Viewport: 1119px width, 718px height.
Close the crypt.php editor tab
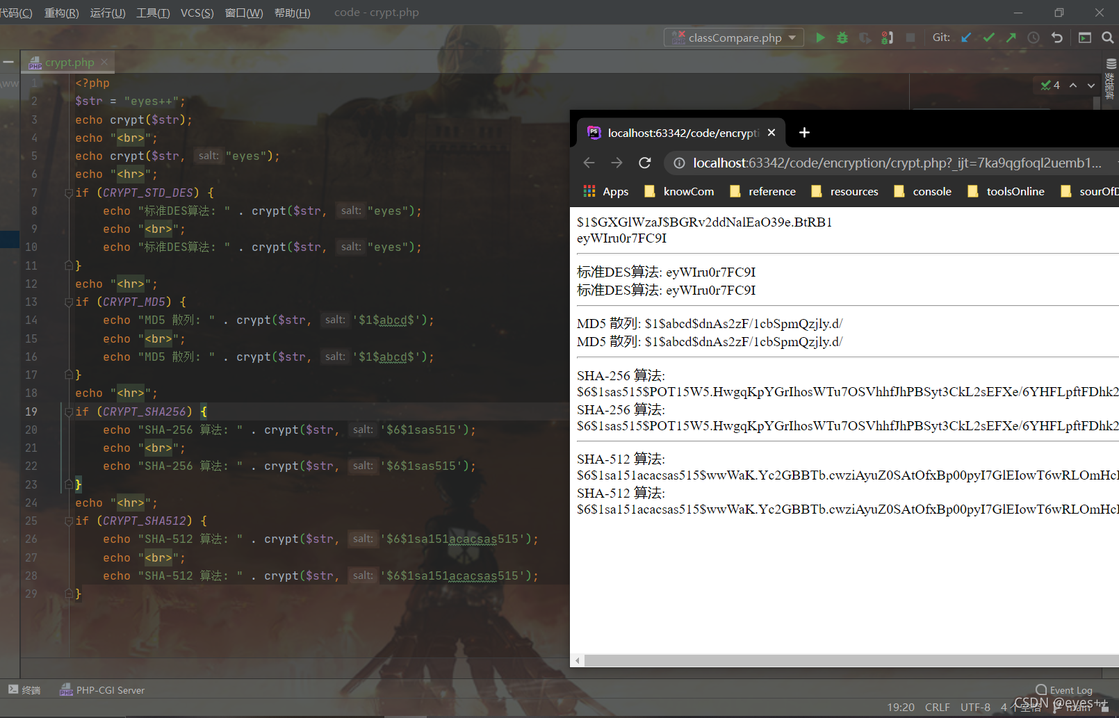[x=104, y=62]
